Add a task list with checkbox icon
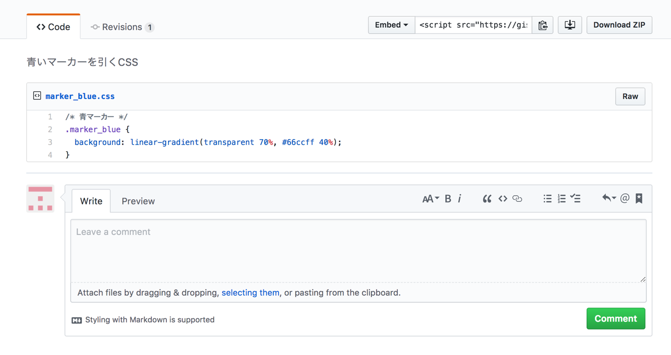 (x=576, y=199)
